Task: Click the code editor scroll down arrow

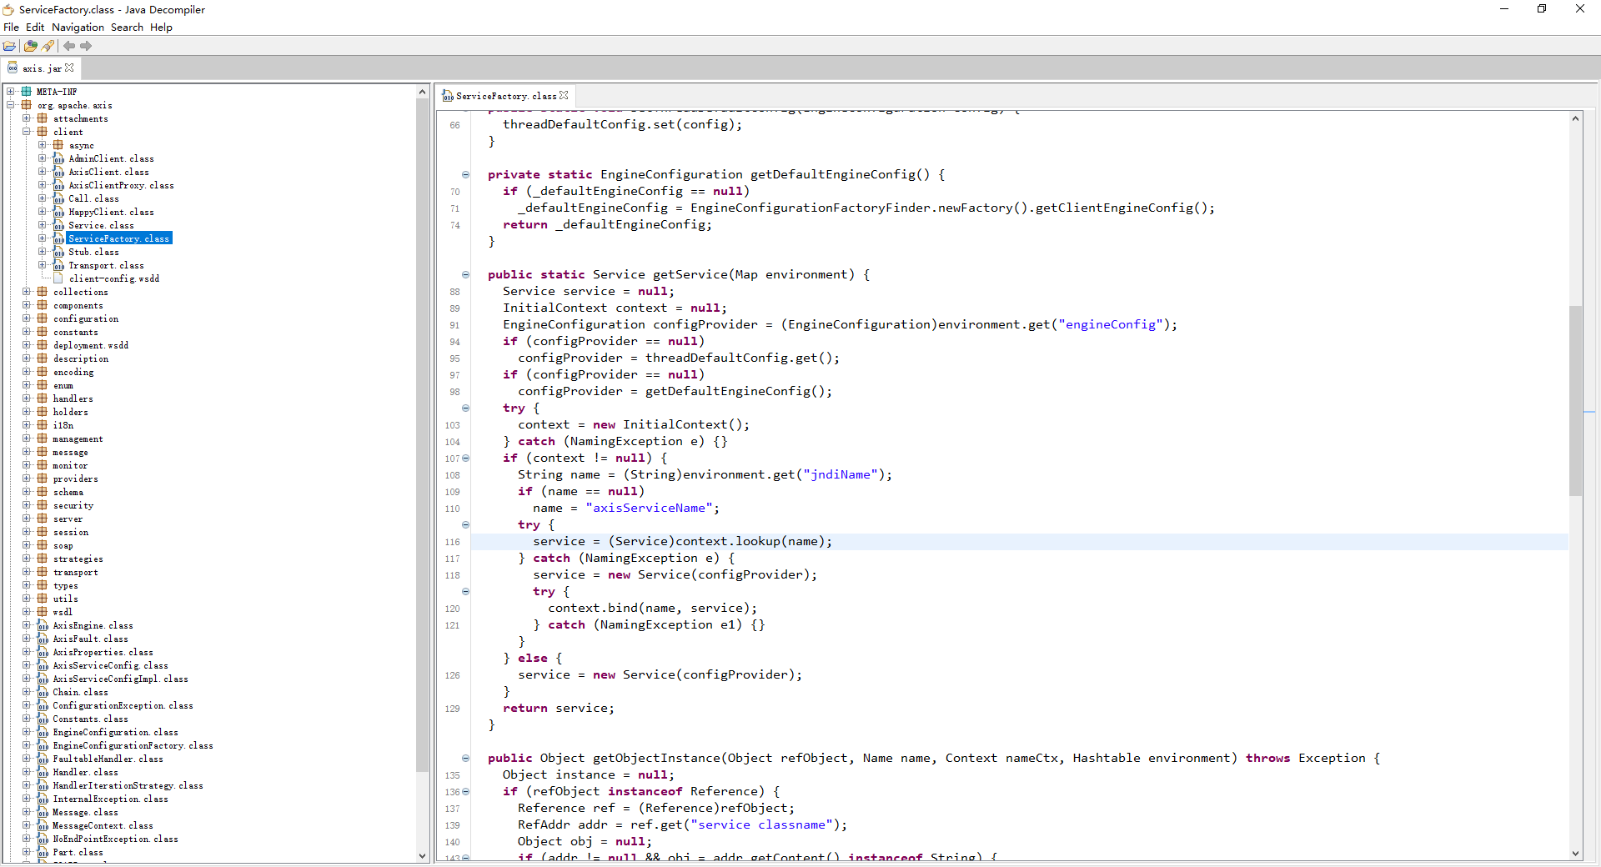Action: [1575, 853]
